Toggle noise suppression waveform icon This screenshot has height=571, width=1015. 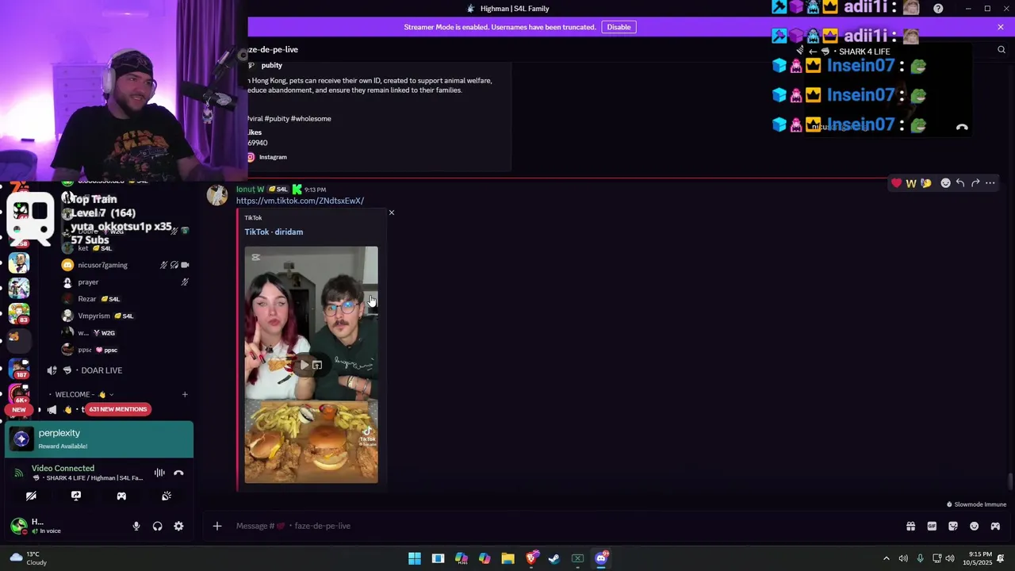tap(159, 473)
